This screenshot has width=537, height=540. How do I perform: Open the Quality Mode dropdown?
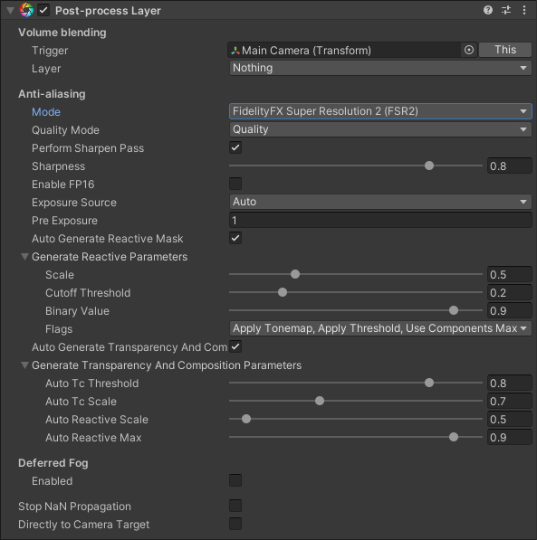380,129
